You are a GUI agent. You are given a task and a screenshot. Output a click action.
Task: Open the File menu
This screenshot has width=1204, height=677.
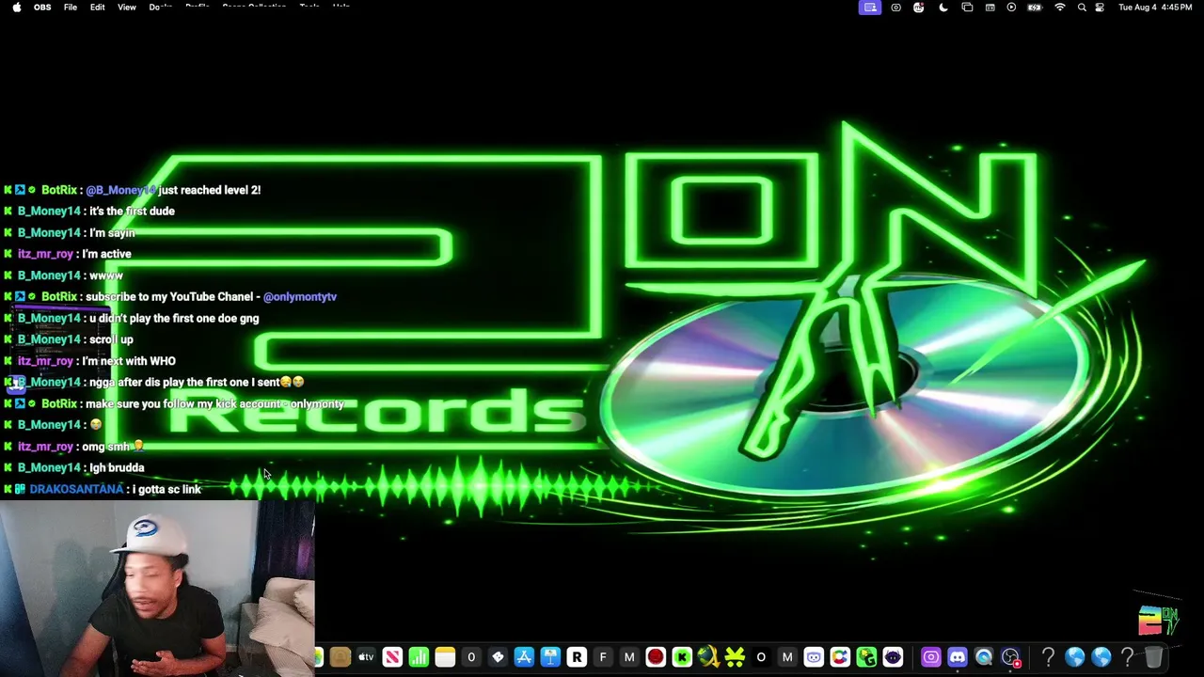pyautogui.click(x=71, y=7)
